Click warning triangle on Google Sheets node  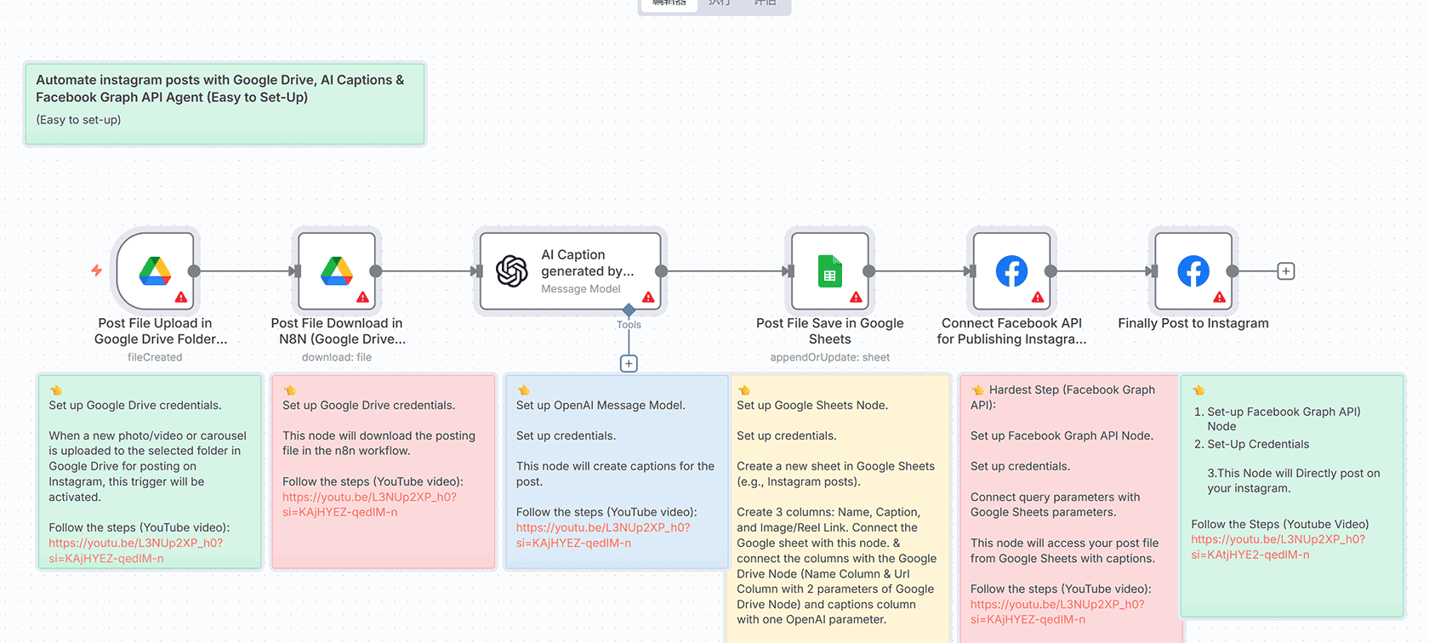tap(856, 297)
